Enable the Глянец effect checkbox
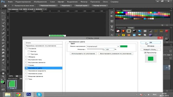173x97 pixels. [x=26, y=65]
